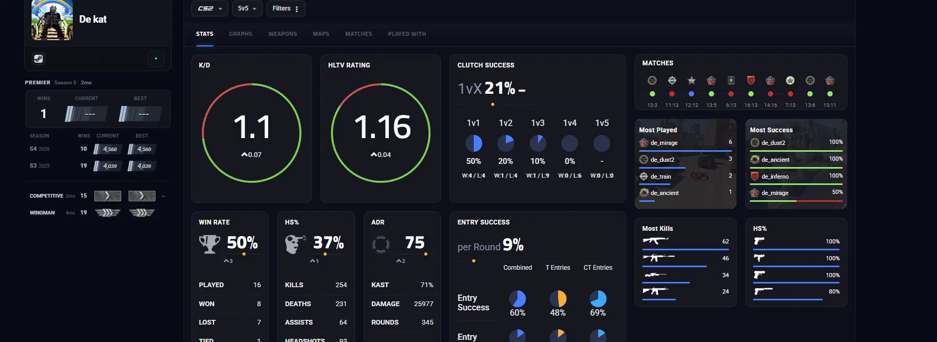Open the Played With tab
Image resolution: width=937 pixels, height=342 pixels.
pyautogui.click(x=407, y=34)
